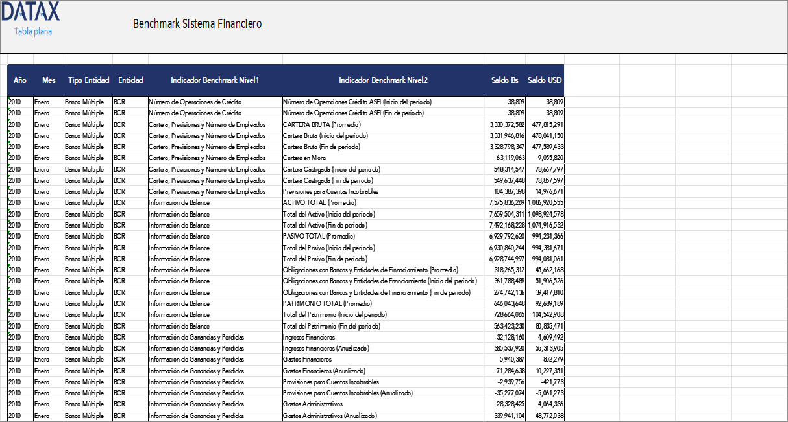This screenshot has height=422, width=788.
Task: Select 'Cartera Bruta (Inicio del periodo)' cell
Action: 383,135
